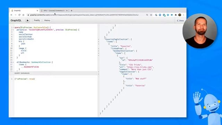
Task: Click the ...bookmarkFields fragment spread
Action: 30,67
